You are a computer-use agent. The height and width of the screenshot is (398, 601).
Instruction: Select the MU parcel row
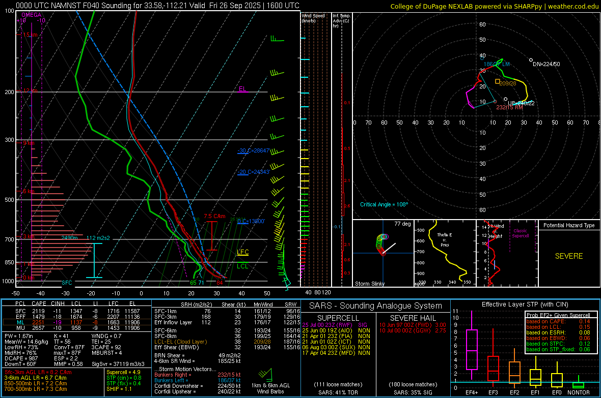pos(77,328)
